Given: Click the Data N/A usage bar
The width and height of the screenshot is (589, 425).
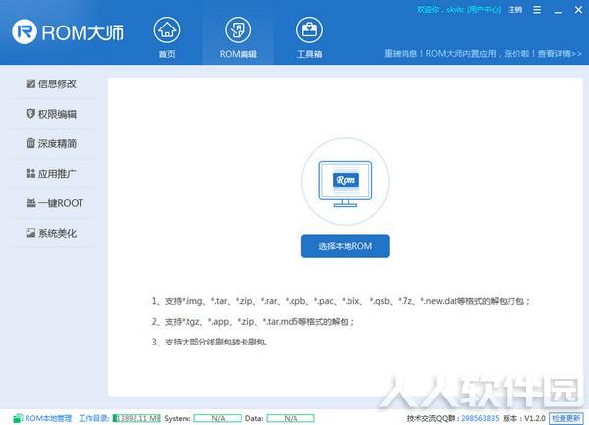Looking at the screenshot, I should click(291, 418).
